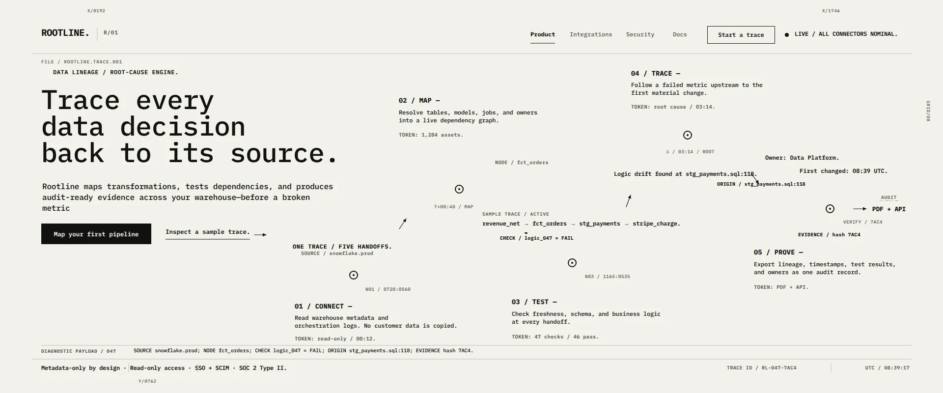The image size is (943, 393).
Task: Open the Product nav tab
Action: point(543,34)
